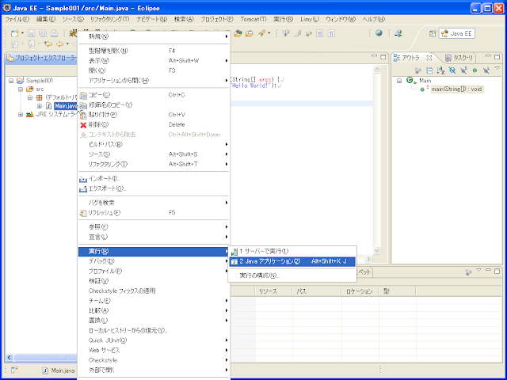Click the Open Web Browser globe icon
The width and height of the screenshot is (507, 380).
(x=379, y=33)
